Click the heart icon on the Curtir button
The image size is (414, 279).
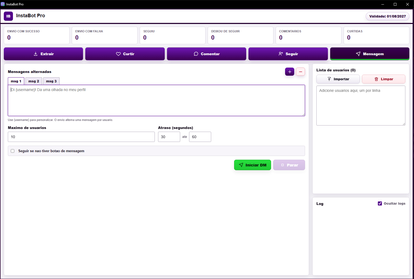(x=118, y=54)
